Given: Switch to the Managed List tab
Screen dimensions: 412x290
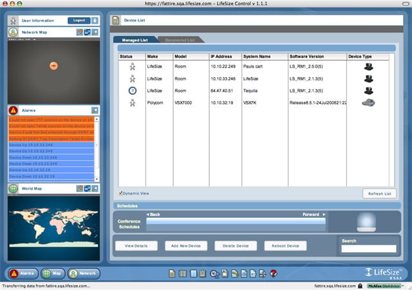Looking at the screenshot, I should [135, 40].
